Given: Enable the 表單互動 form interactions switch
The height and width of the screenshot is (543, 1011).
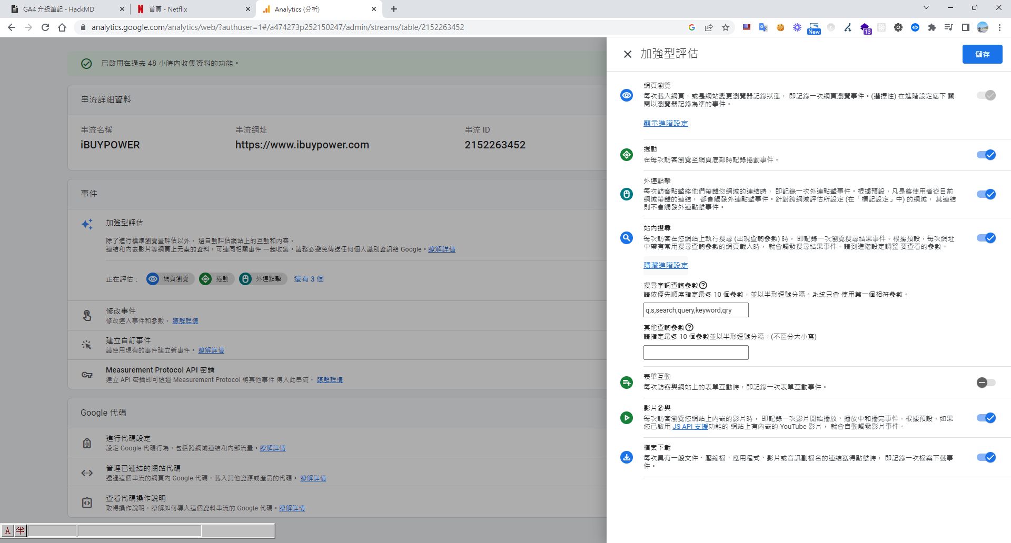Looking at the screenshot, I should point(986,383).
